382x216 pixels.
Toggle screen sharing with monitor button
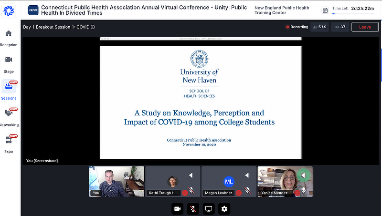209,208
